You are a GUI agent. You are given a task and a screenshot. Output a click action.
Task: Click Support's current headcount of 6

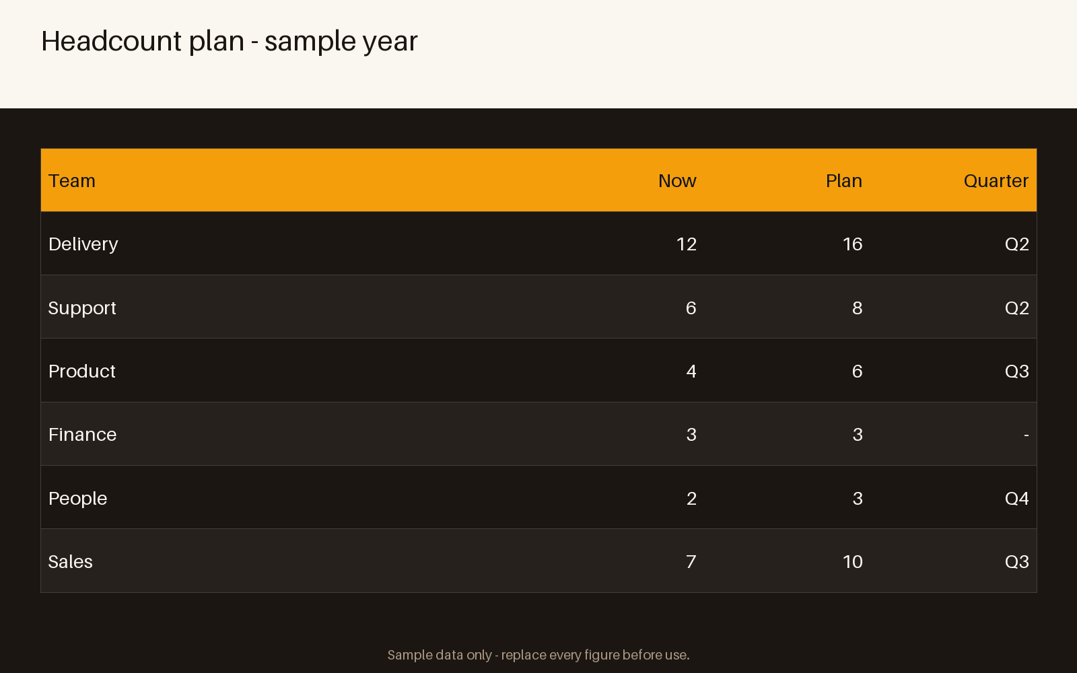tap(691, 308)
